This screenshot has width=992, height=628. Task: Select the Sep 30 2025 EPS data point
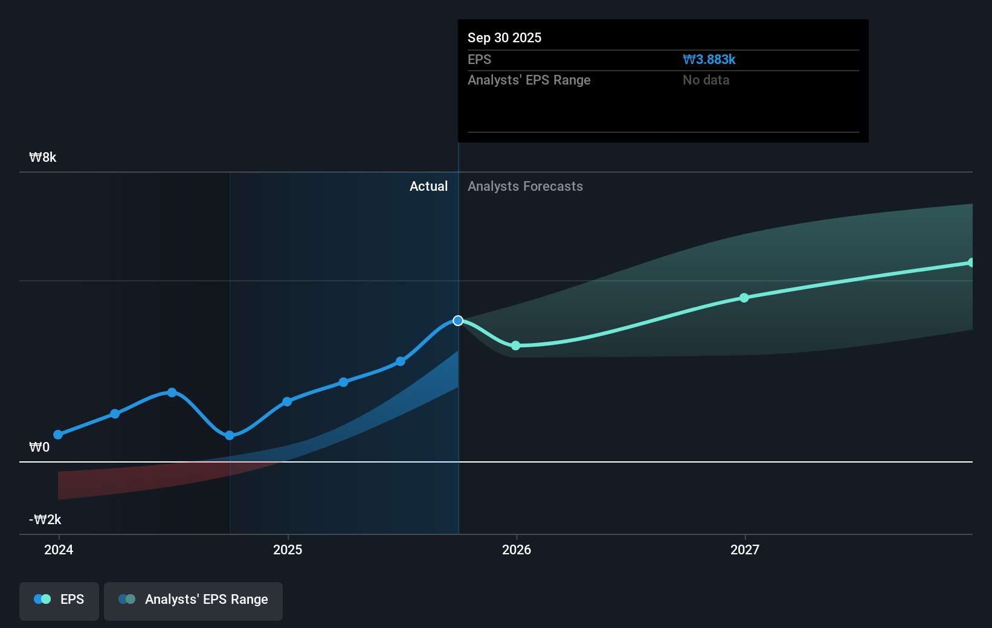click(x=458, y=321)
